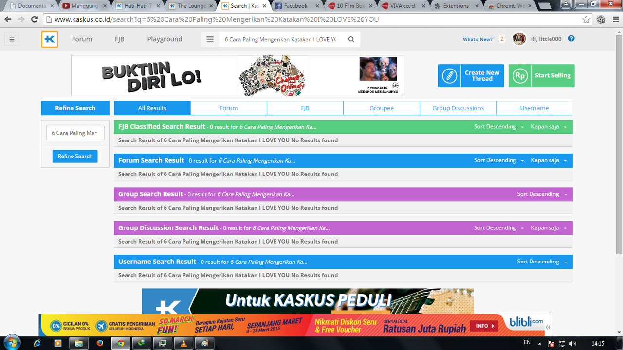Switch to the Username results tab
623x350 pixels.
(x=534, y=108)
